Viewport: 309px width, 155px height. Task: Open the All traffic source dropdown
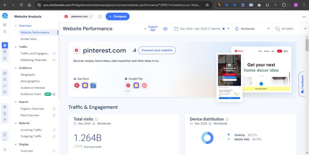tap(291, 29)
